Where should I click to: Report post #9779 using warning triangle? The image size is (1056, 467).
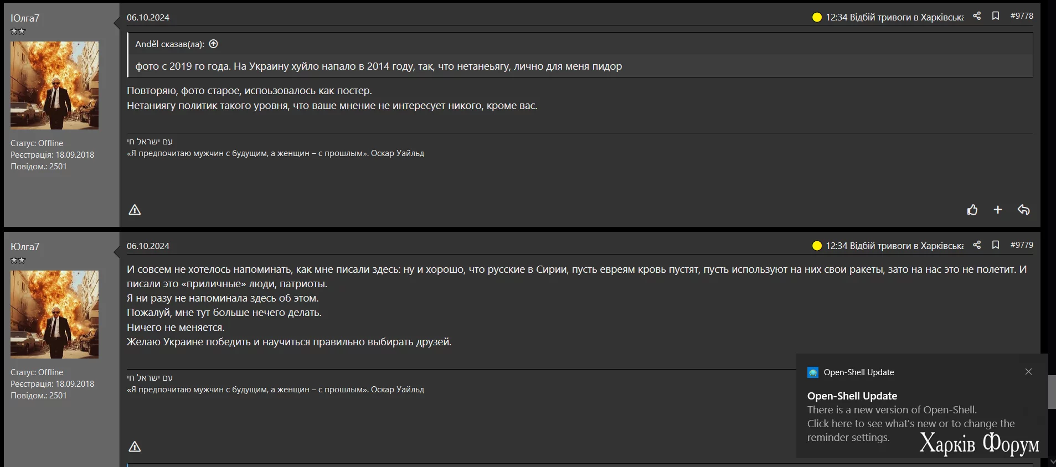[135, 447]
